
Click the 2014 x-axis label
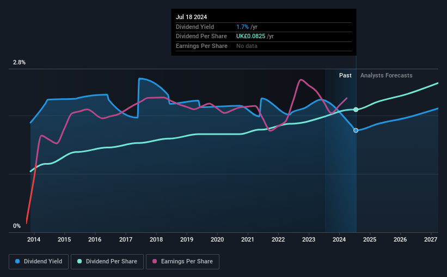tap(34, 239)
